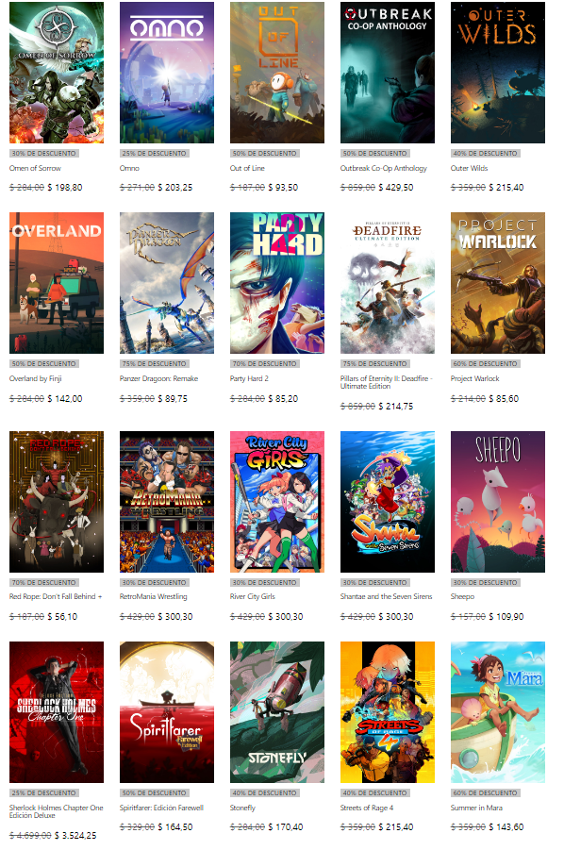The width and height of the screenshot is (564, 850).
Task: Click the Outbreak Co-Op Anthology title link
Action: coord(384,168)
